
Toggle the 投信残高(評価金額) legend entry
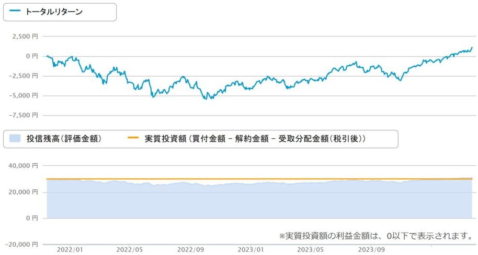(x=64, y=139)
